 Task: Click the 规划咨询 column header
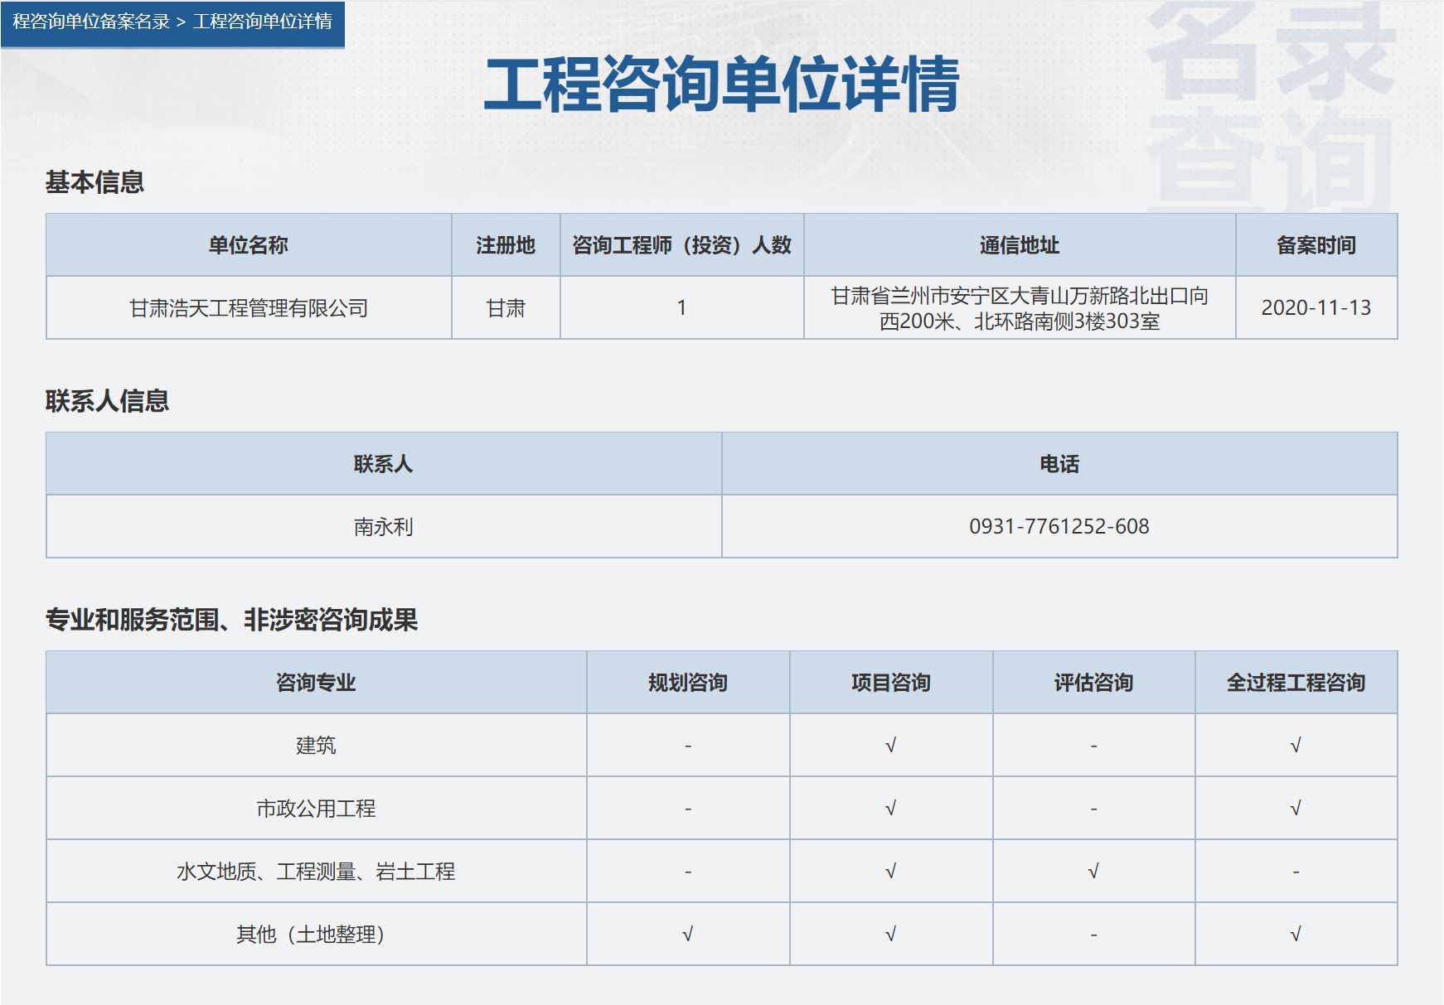pyautogui.click(x=687, y=683)
